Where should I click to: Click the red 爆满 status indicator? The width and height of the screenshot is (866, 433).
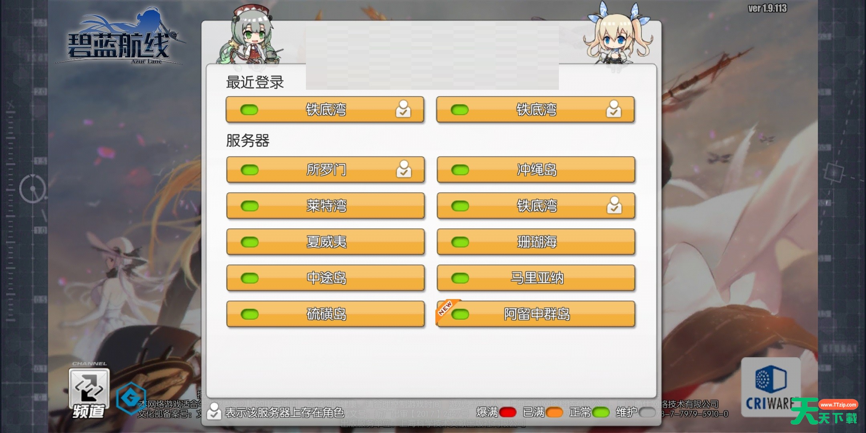click(507, 412)
